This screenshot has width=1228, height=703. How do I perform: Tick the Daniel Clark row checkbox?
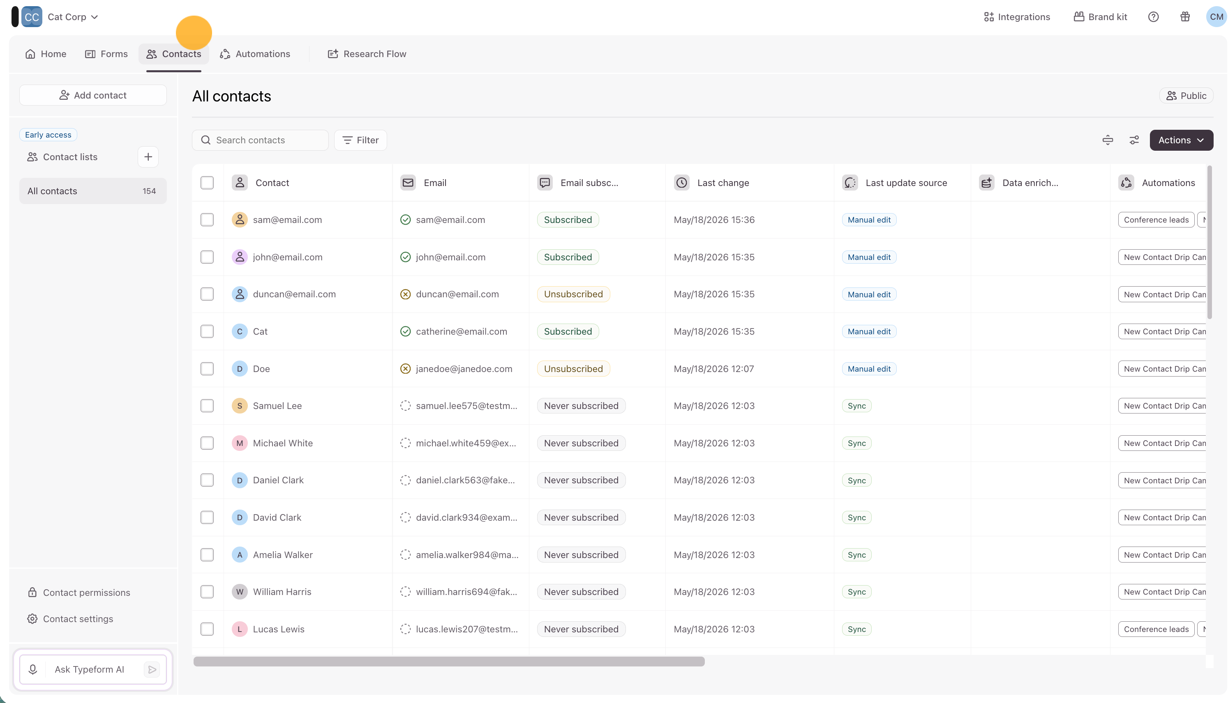tap(207, 480)
